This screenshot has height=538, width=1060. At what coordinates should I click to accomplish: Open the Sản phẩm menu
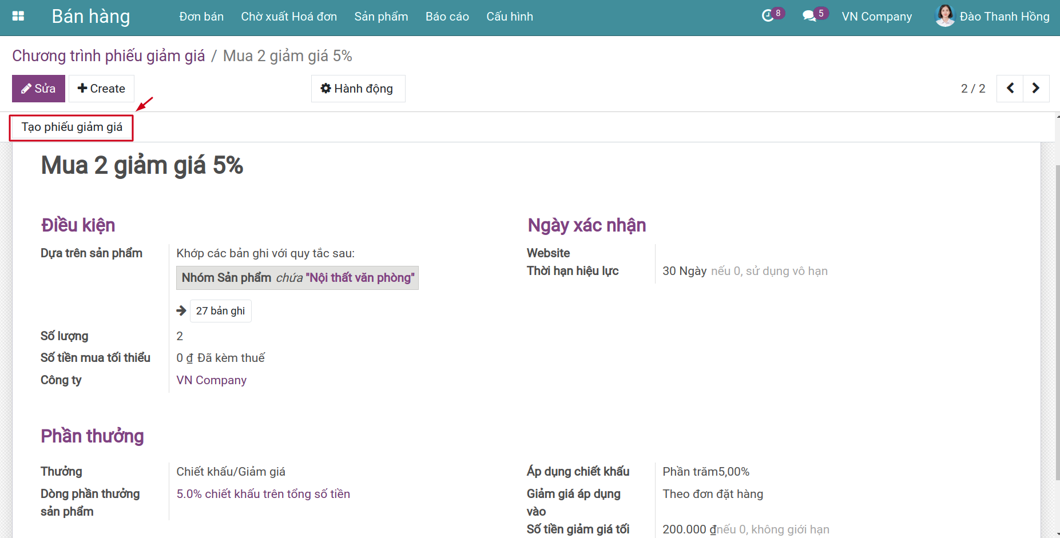pyautogui.click(x=381, y=17)
